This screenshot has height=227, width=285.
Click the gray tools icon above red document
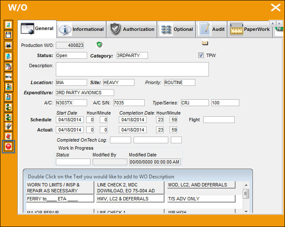(8, 126)
